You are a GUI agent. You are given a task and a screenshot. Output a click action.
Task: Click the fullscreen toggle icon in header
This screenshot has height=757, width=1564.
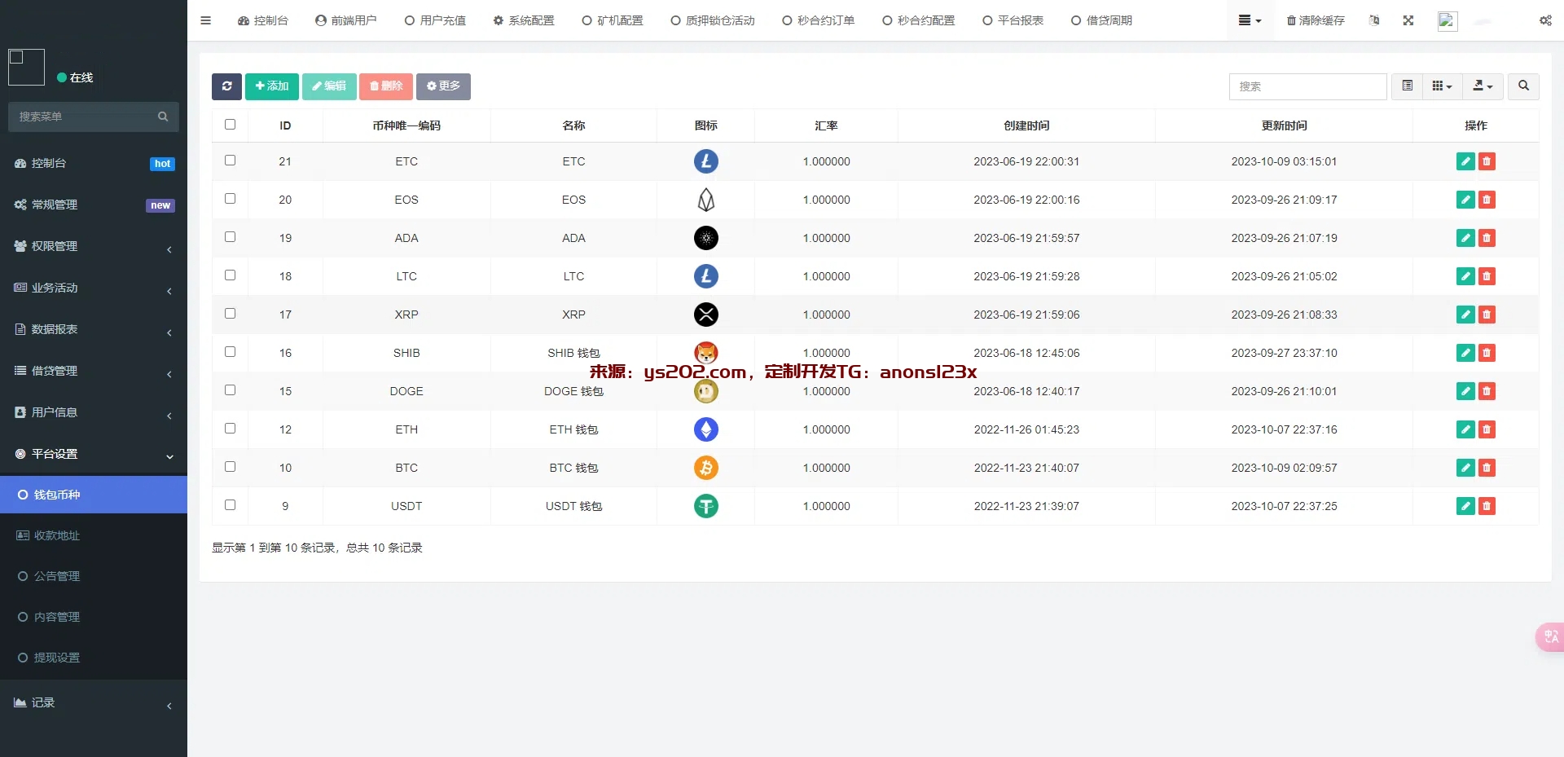(x=1408, y=20)
